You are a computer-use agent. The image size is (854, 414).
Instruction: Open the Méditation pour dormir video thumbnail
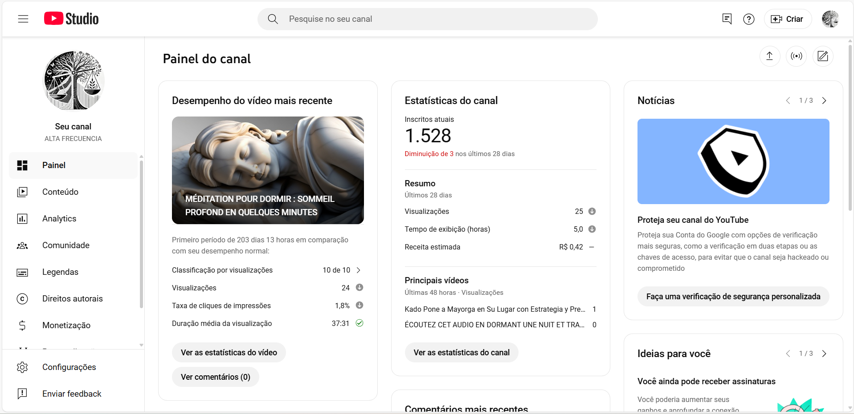click(268, 170)
